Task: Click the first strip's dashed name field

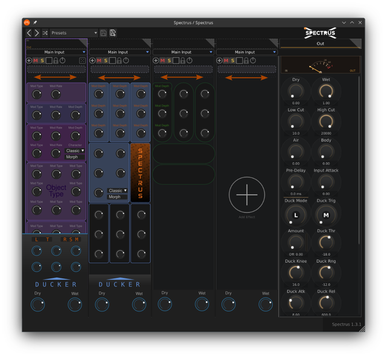Action: click(x=56, y=70)
